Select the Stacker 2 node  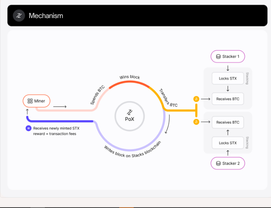(x=227, y=163)
